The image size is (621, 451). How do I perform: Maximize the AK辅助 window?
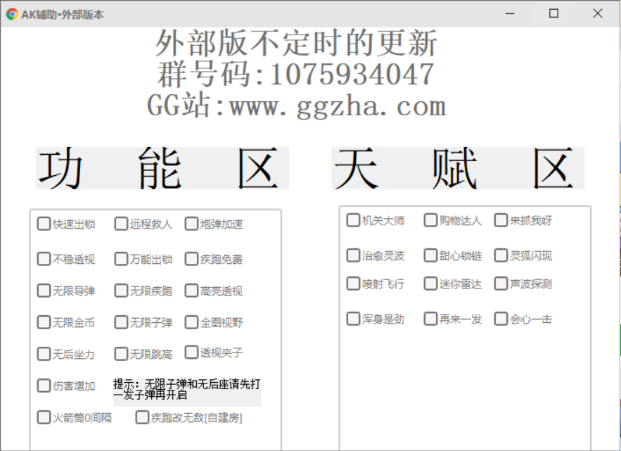[553, 13]
